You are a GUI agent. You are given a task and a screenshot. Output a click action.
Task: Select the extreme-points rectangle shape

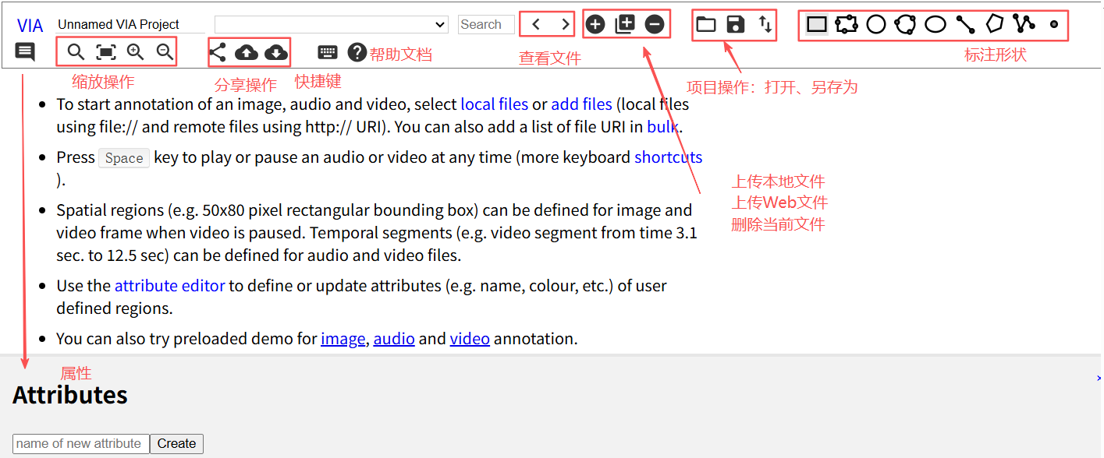tap(847, 24)
